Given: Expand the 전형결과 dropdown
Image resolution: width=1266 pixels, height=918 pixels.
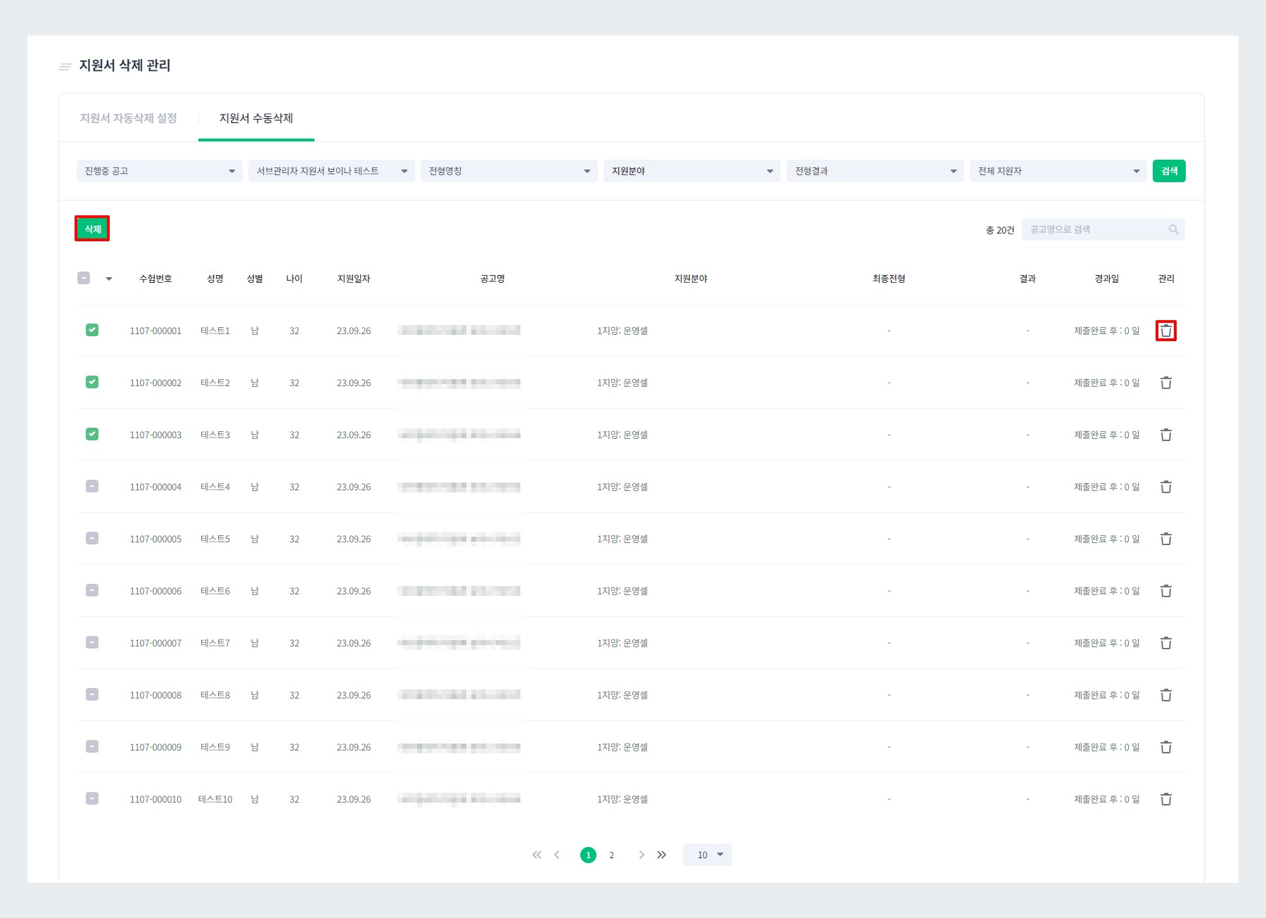Looking at the screenshot, I should tap(875, 171).
